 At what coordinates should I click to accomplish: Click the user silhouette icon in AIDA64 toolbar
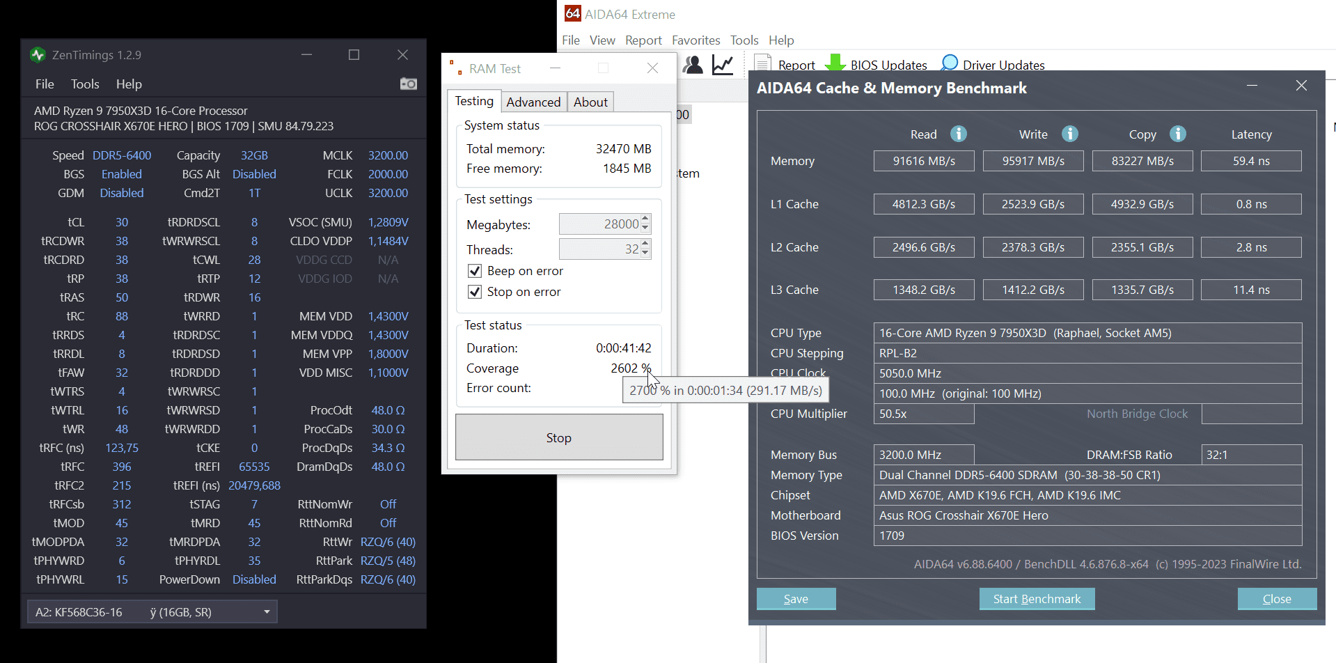click(693, 65)
